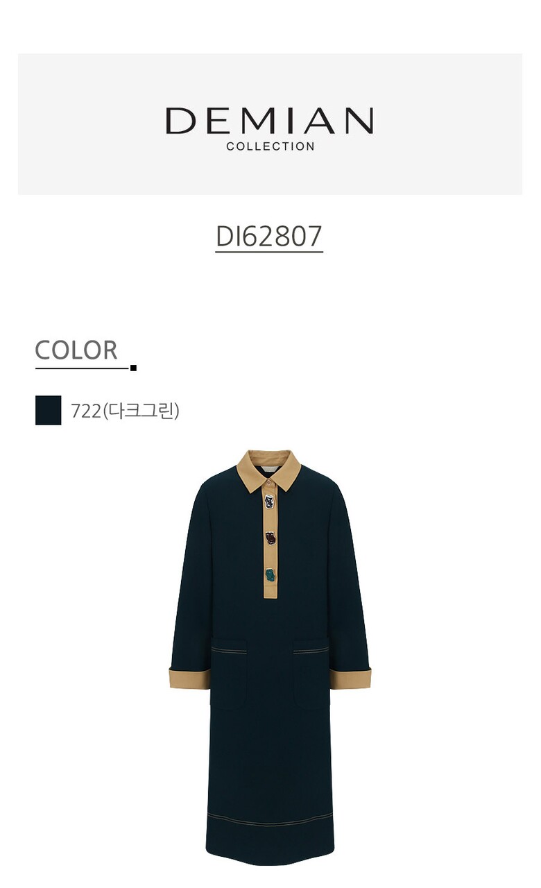
Task: Click the left beige sleeve cuff
Action: [189, 678]
